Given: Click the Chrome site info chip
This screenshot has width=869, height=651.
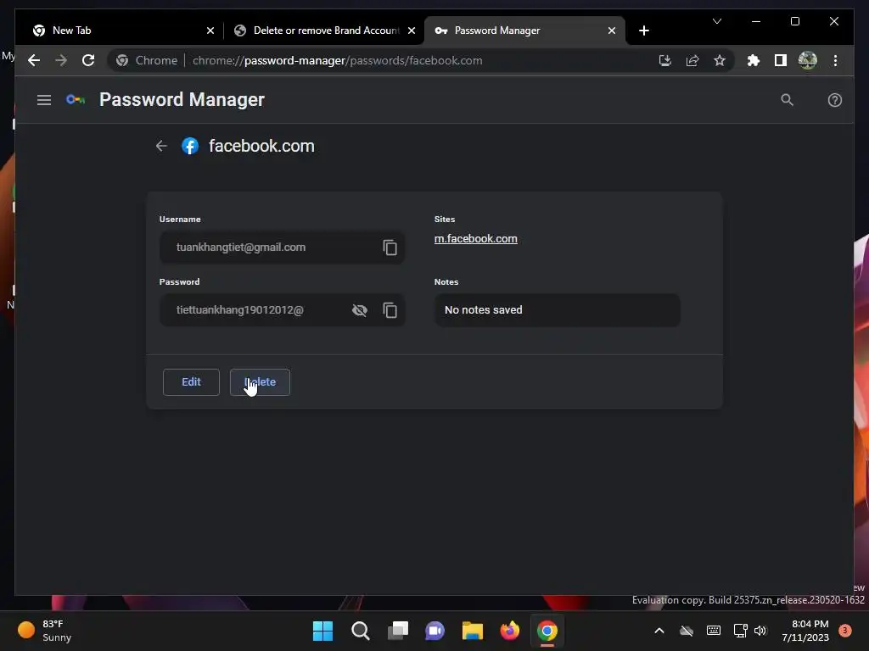Looking at the screenshot, I should click(x=147, y=60).
